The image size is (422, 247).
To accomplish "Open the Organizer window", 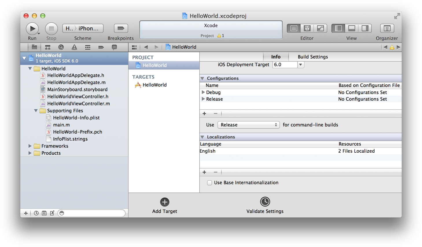I will click(x=387, y=29).
